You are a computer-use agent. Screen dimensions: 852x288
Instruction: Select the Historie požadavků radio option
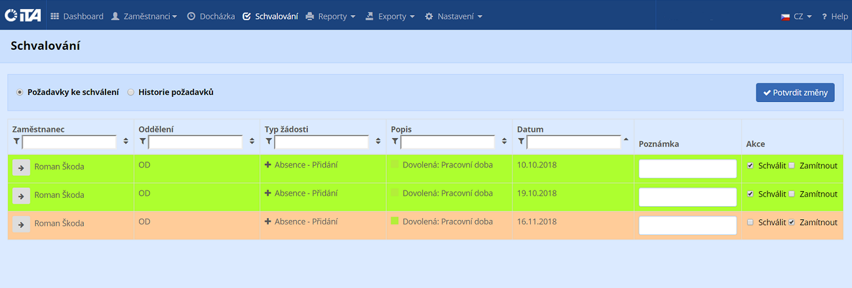(131, 92)
